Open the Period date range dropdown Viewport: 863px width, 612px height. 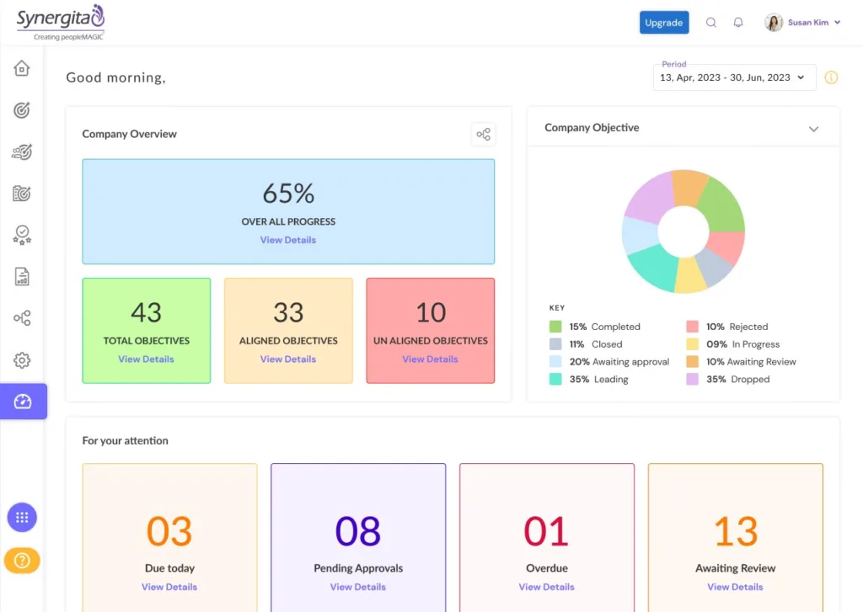(x=732, y=77)
